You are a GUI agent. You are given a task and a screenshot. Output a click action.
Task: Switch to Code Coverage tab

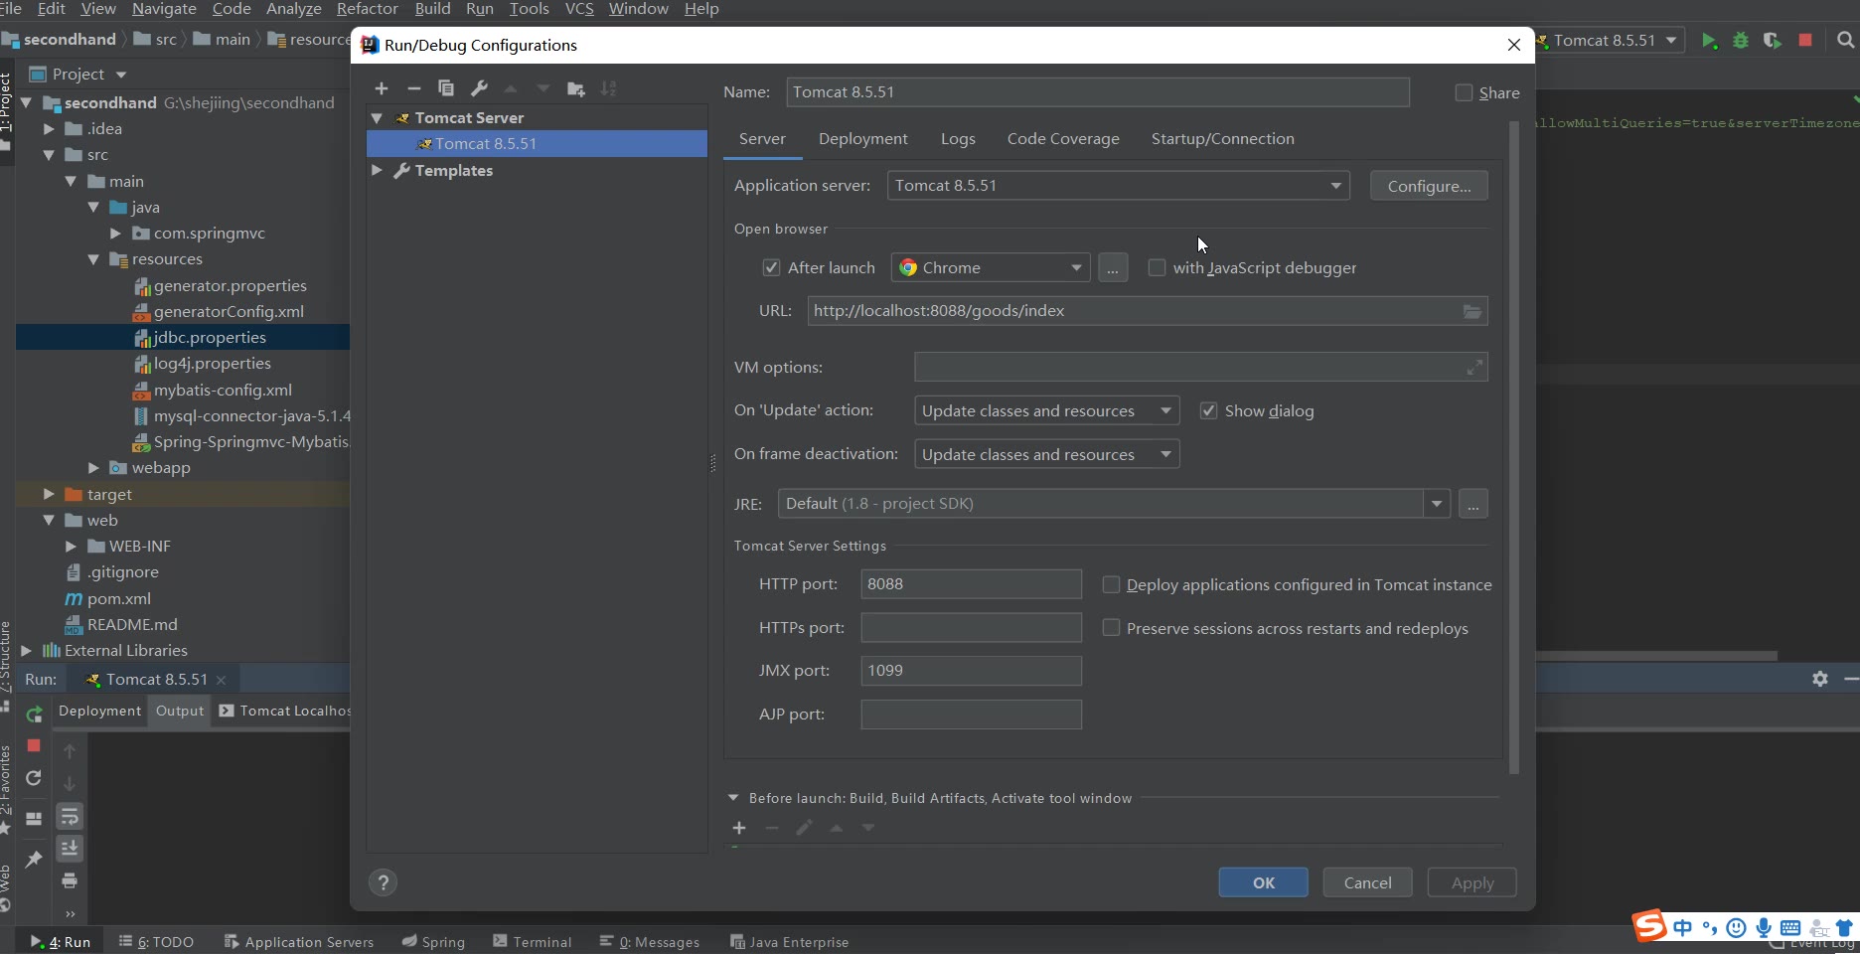[x=1063, y=139]
